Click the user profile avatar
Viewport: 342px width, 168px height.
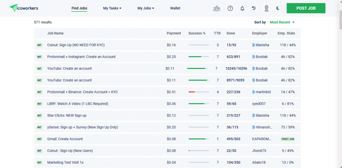click(266, 8)
